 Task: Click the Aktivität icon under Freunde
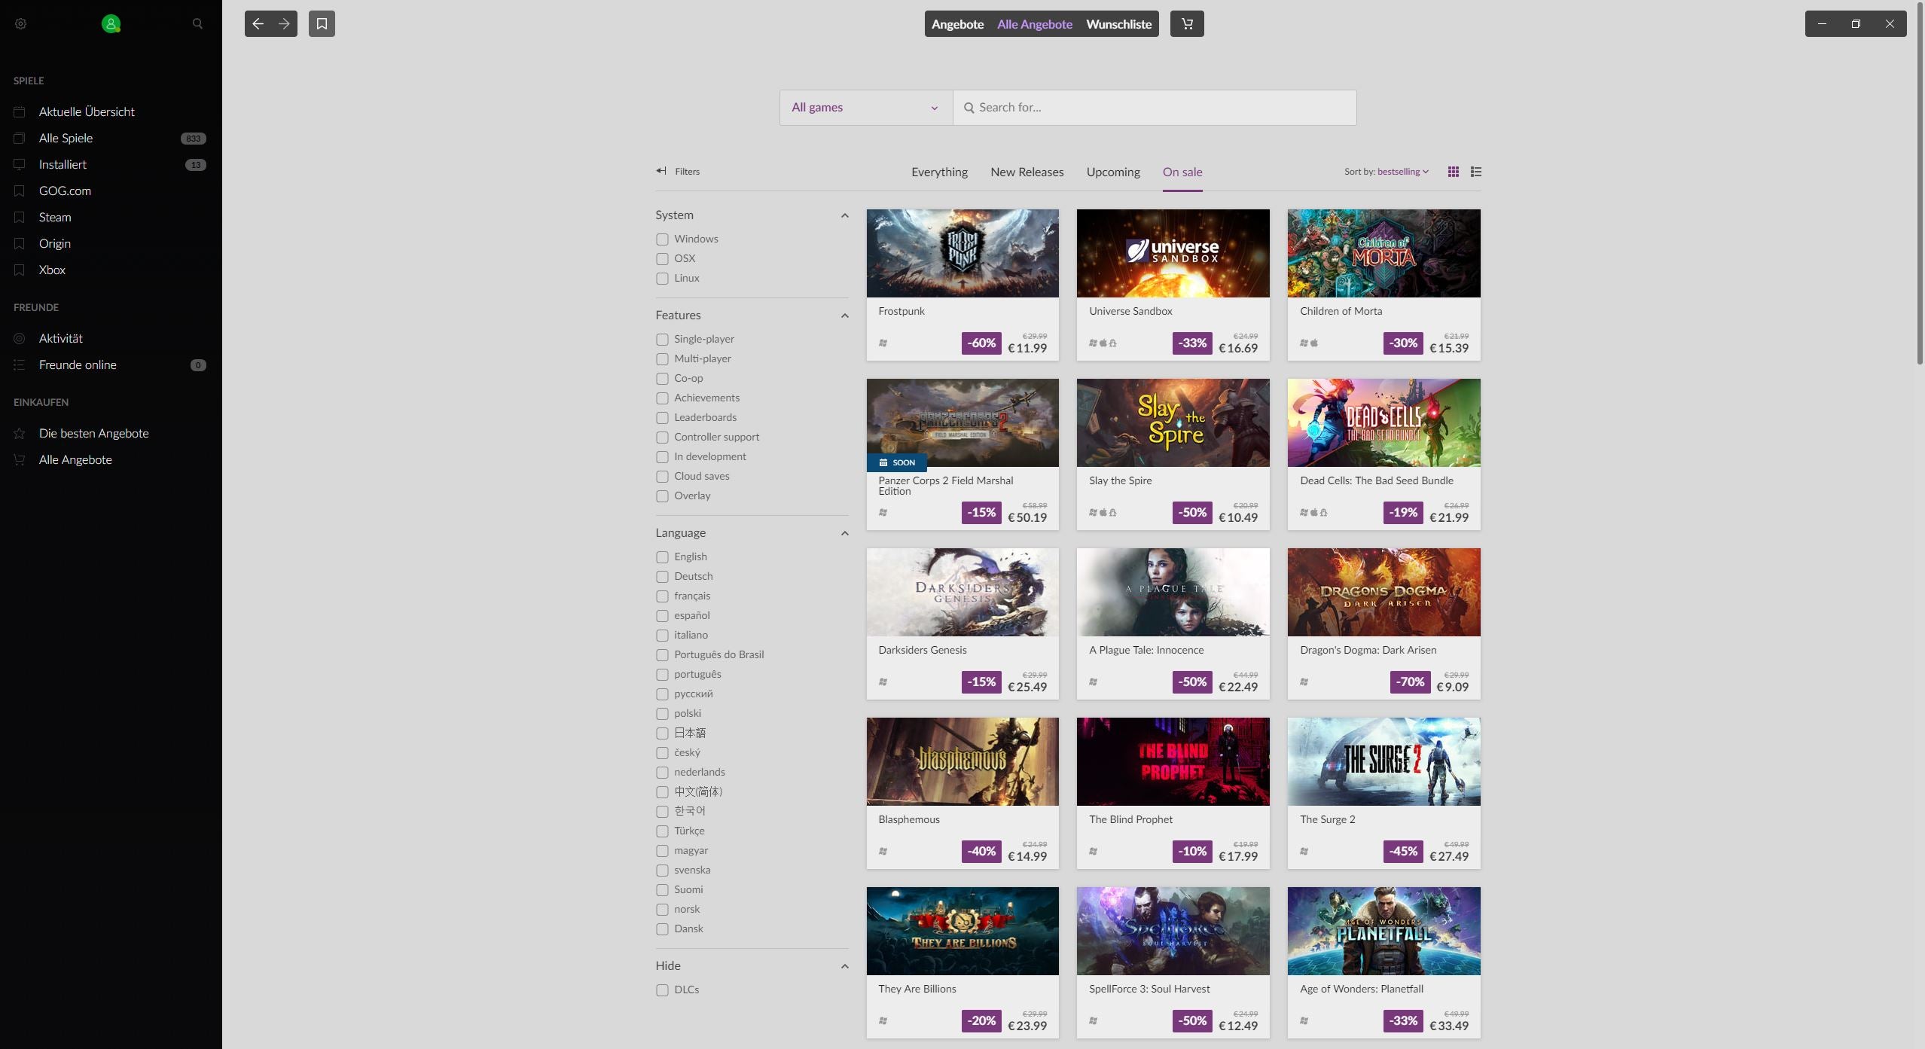pyautogui.click(x=20, y=338)
